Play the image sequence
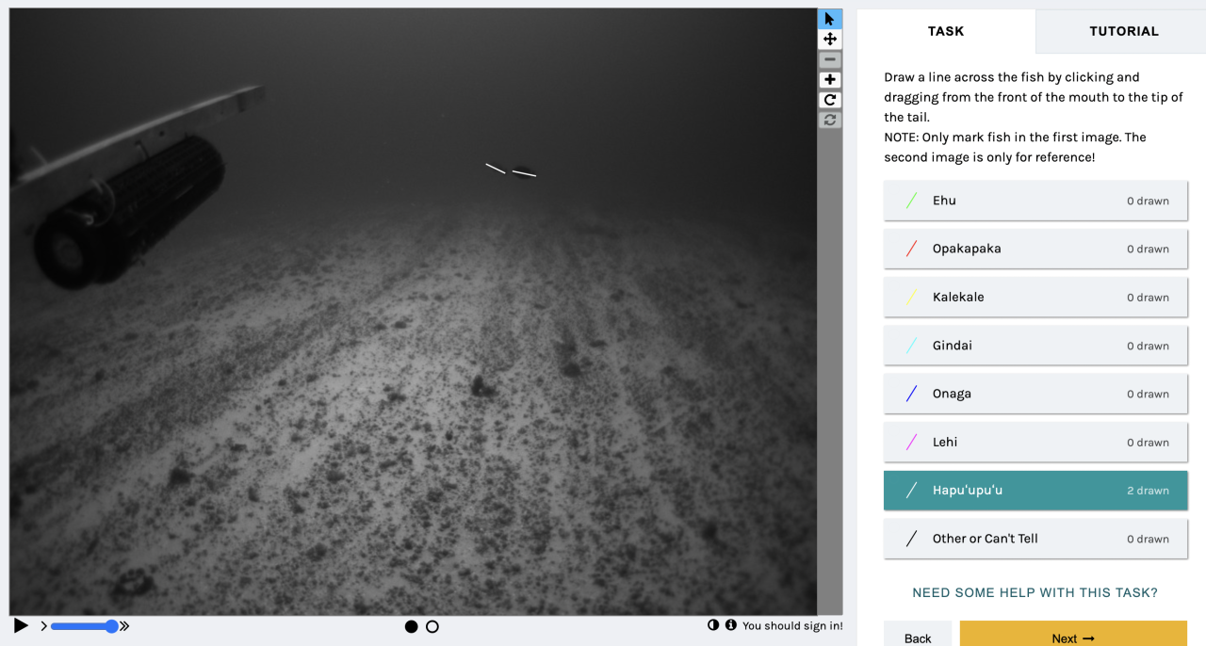 (21, 625)
